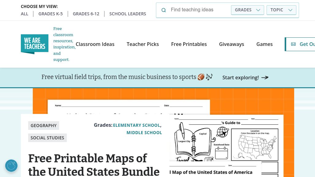
Task: Switch view to GRADES K-5
Action: [x=51, y=14]
